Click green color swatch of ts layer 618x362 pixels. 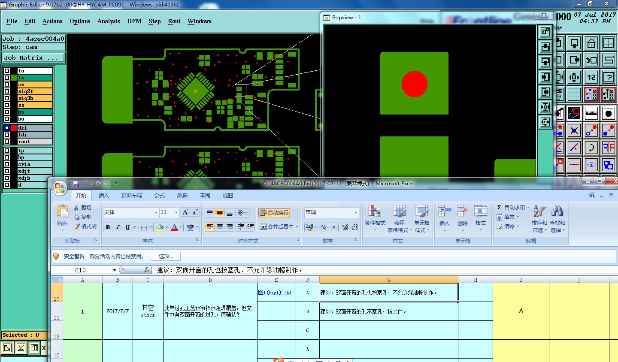[14, 78]
